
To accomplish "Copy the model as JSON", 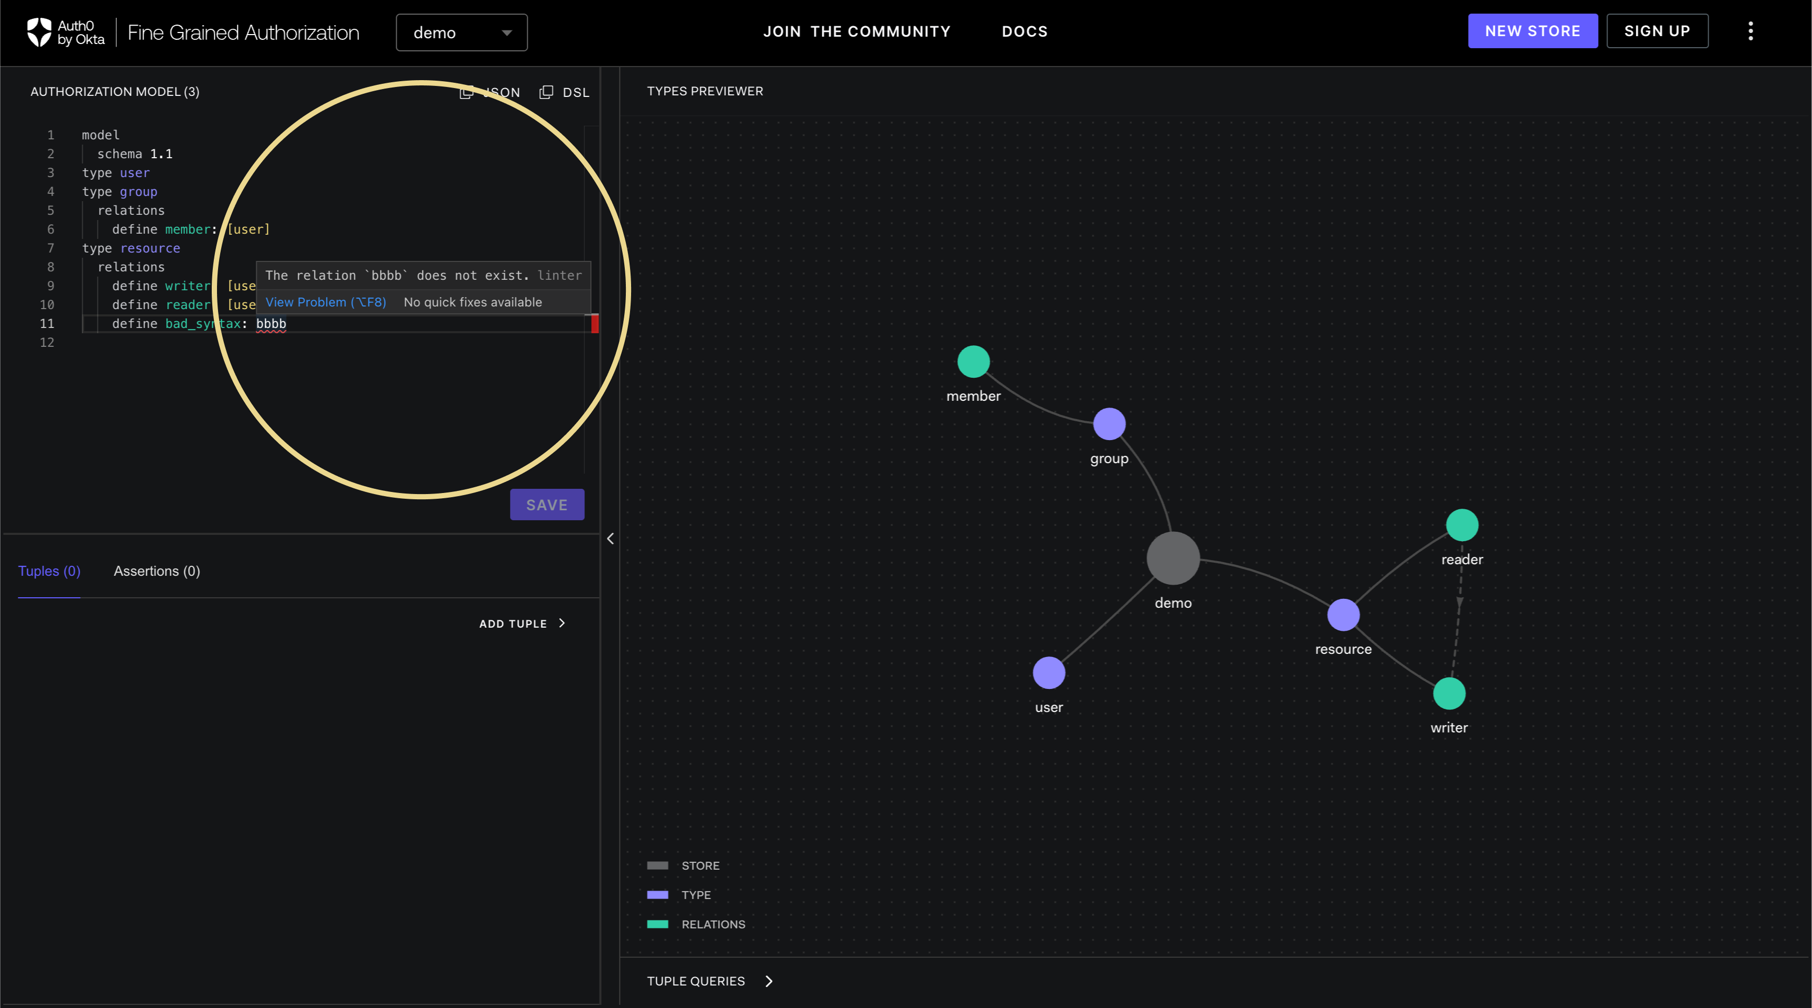I will 490,92.
